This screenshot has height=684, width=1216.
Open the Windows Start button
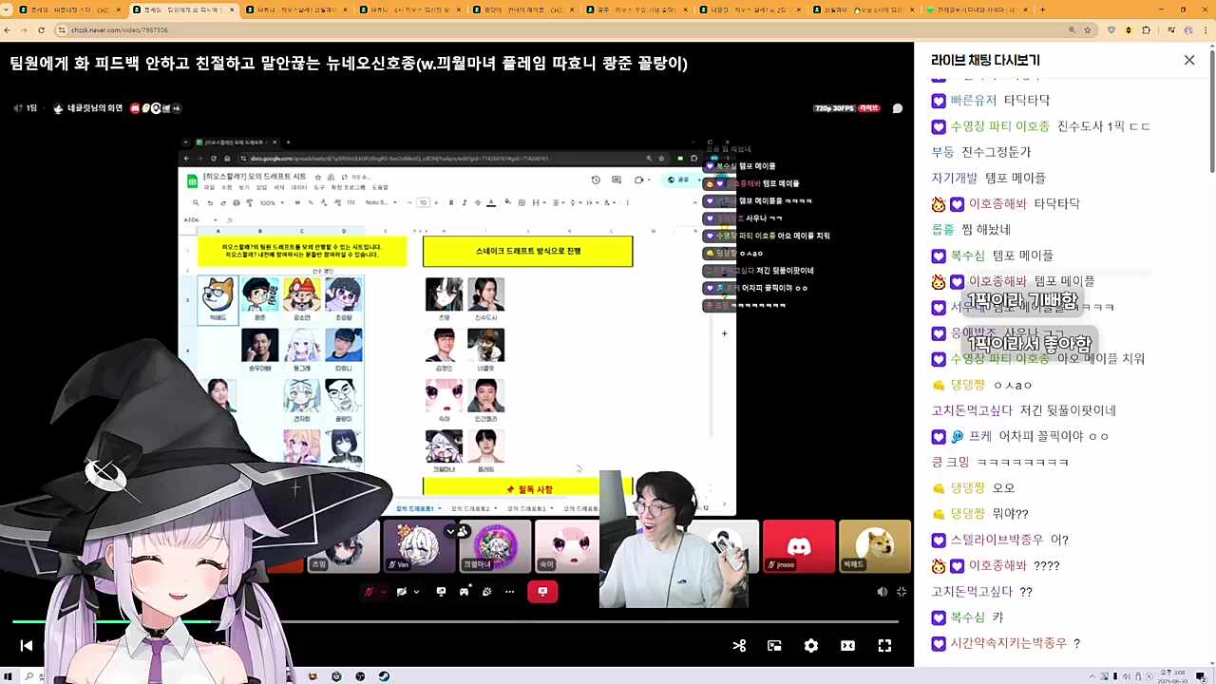9,676
